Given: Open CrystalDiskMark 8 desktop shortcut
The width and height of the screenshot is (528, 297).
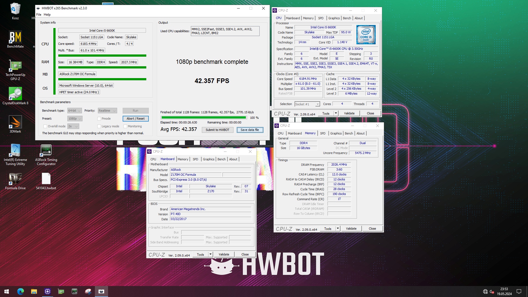Looking at the screenshot, I should 15,96.
